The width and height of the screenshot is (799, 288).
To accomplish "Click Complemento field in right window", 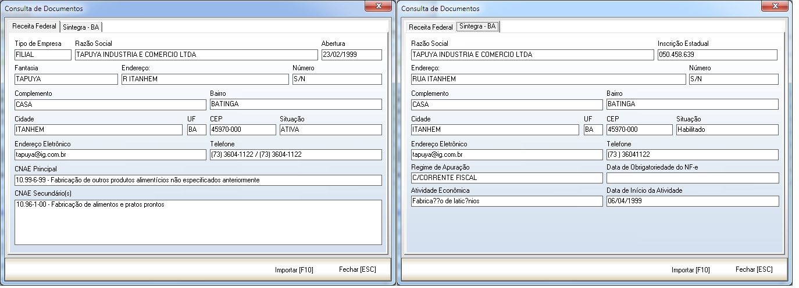I will point(506,105).
